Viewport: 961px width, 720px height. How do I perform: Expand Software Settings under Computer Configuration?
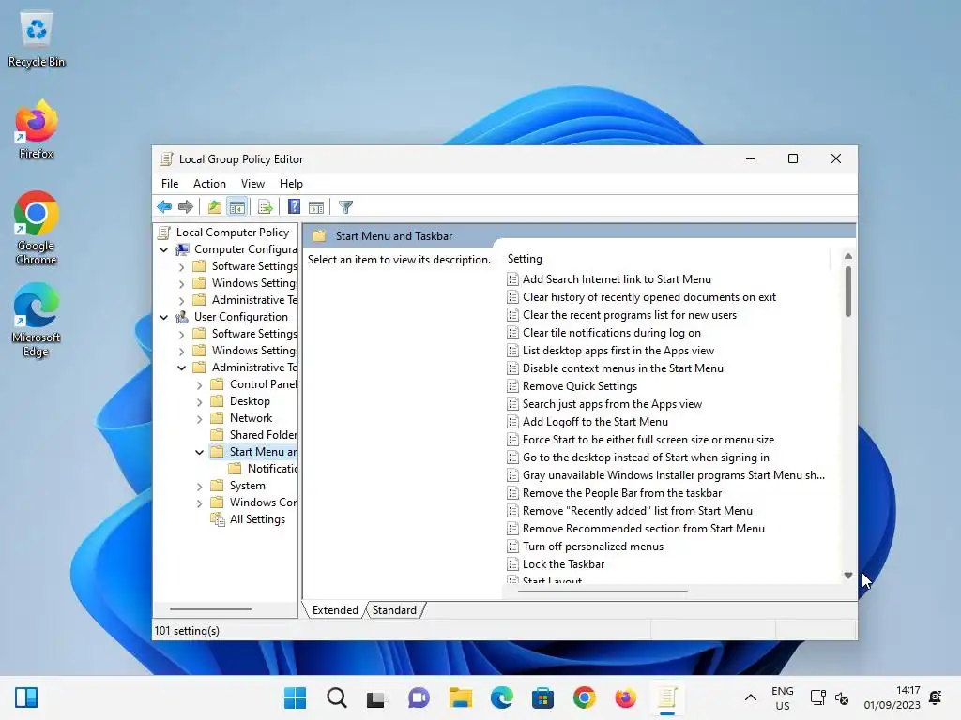pyautogui.click(x=181, y=267)
